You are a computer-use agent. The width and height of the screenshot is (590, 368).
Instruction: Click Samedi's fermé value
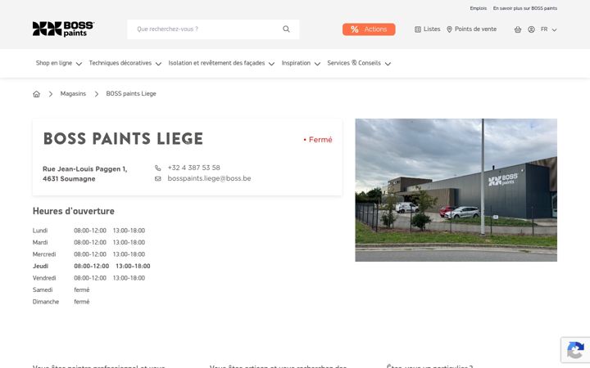pyautogui.click(x=82, y=289)
